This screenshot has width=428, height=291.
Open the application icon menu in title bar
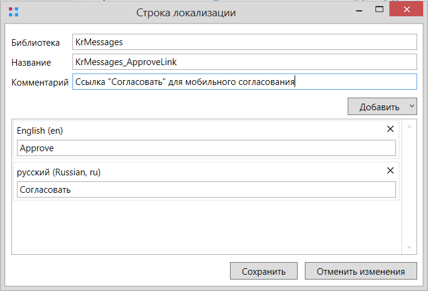(x=13, y=12)
